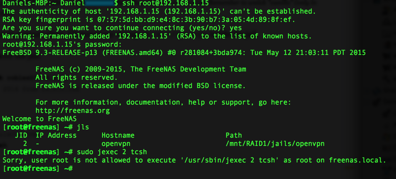The height and width of the screenshot is (179, 396).
Task: Click the empty [root@freenas] prompt at bottom
Action: coord(37,169)
